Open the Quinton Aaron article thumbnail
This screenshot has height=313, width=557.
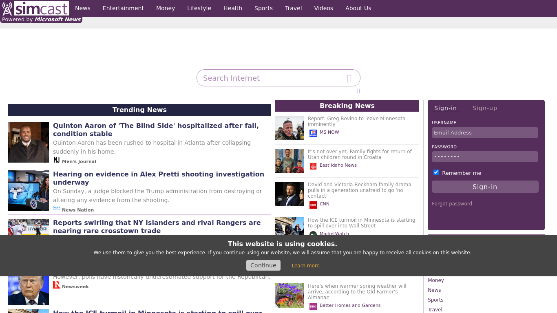coord(29,142)
